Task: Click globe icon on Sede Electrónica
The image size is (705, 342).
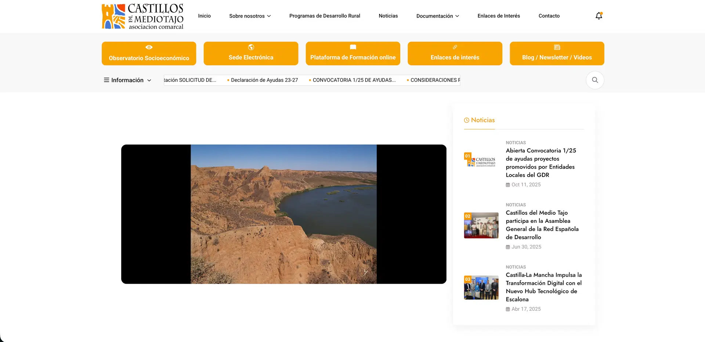Action: pyautogui.click(x=251, y=47)
